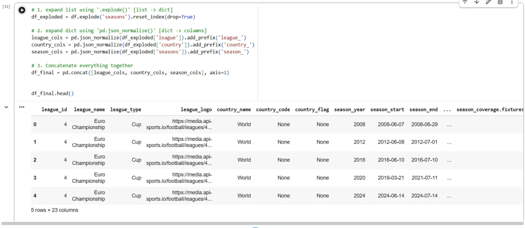Click the 2008-06-07 season_start cell

point(391,125)
